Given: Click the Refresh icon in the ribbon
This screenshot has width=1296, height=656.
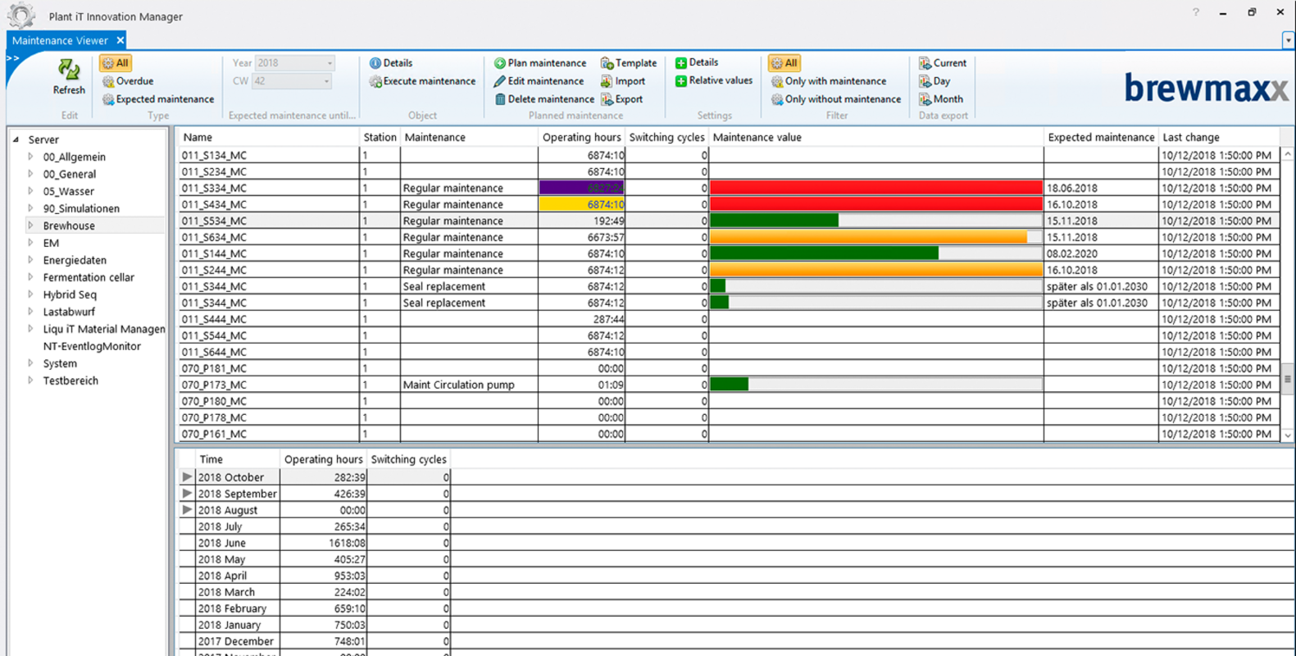Looking at the screenshot, I should point(69,71).
